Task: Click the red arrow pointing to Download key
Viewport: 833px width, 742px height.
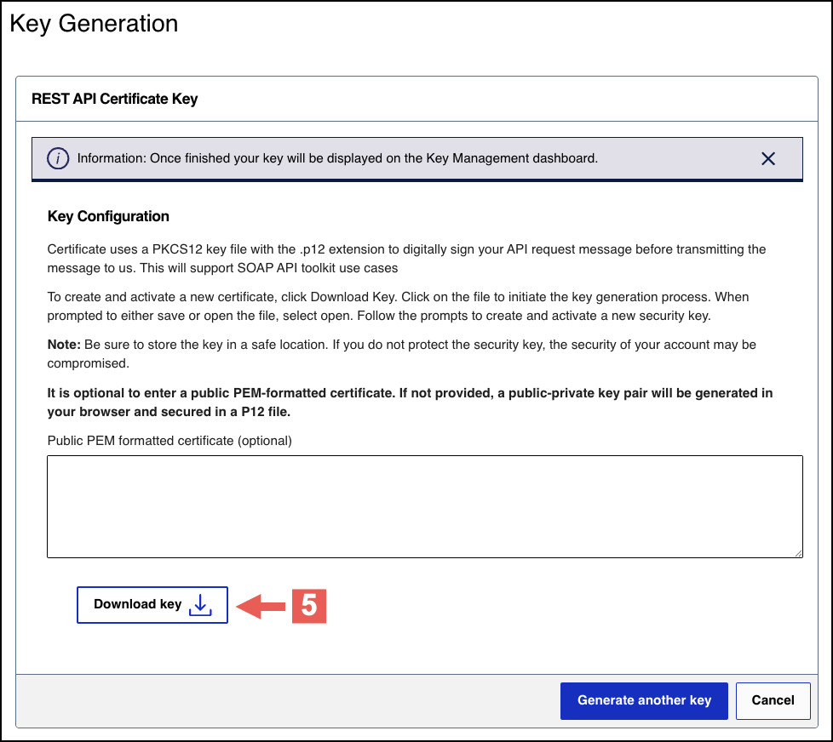Action: click(261, 606)
